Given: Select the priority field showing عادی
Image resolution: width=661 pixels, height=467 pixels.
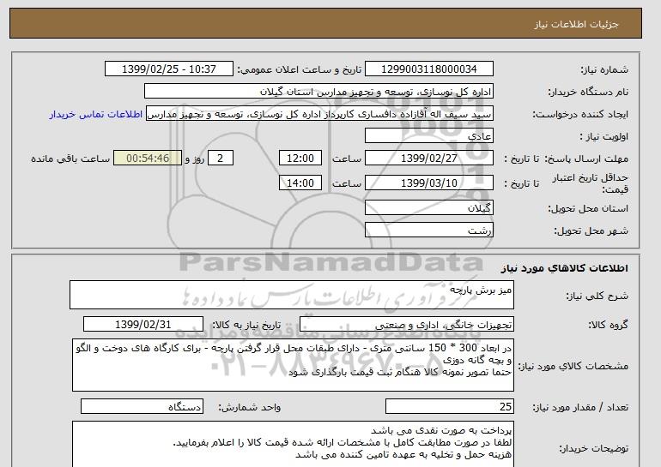Looking at the screenshot, I should coord(428,136).
